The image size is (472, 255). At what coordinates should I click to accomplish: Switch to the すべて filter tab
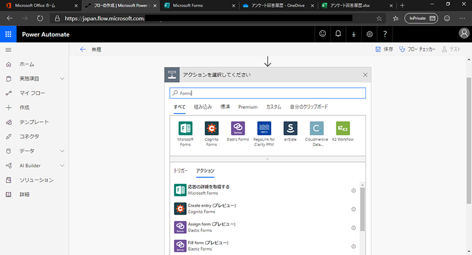point(179,107)
